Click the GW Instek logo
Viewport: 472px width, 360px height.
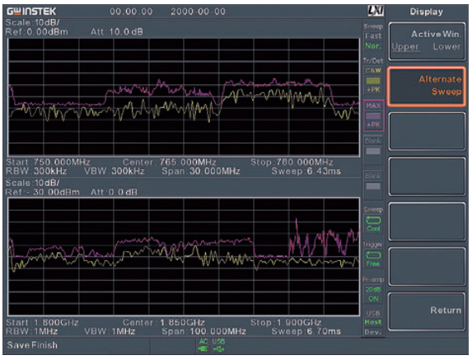tap(31, 12)
